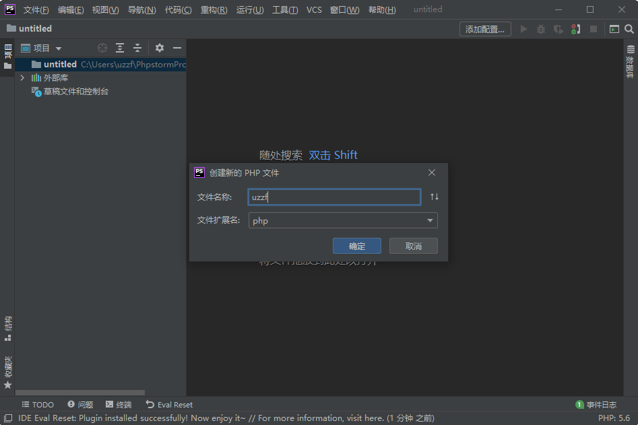Click the Run with Coverage shield icon
Screen dimensions: 638x425
coord(559,29)
